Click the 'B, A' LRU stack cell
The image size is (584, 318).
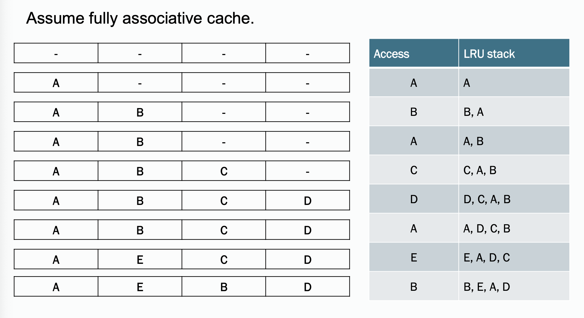[514, 112]
